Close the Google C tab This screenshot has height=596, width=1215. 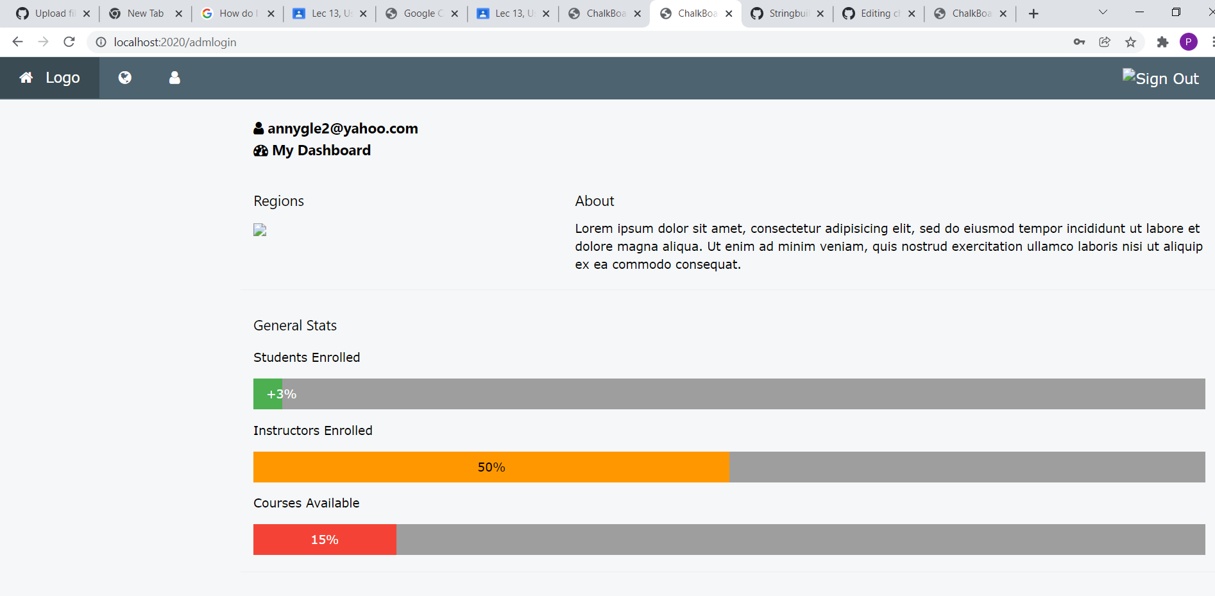(x=455, y=13)
